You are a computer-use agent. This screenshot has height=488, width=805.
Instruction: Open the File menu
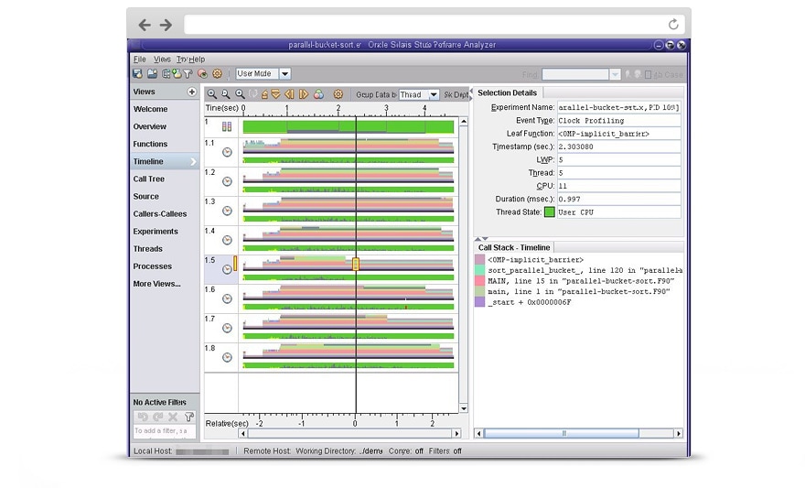139,60
